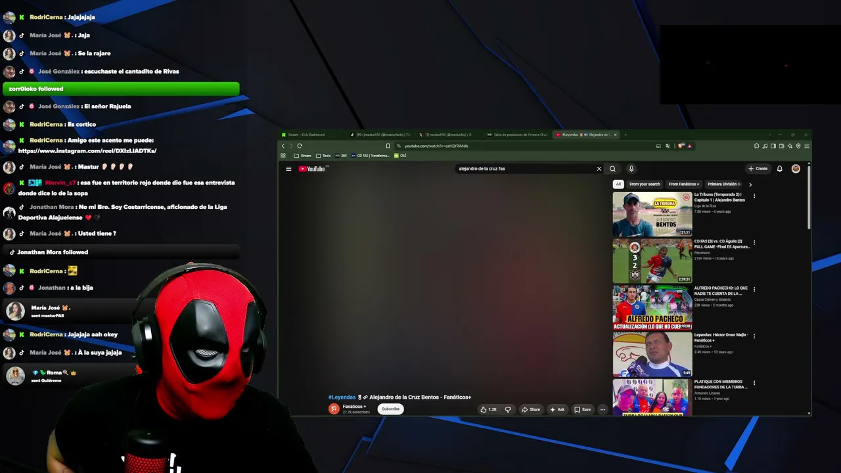Subscribe to Fanáticos + channel
Viewport: 841px width, 473px height.
click(390, 409)
